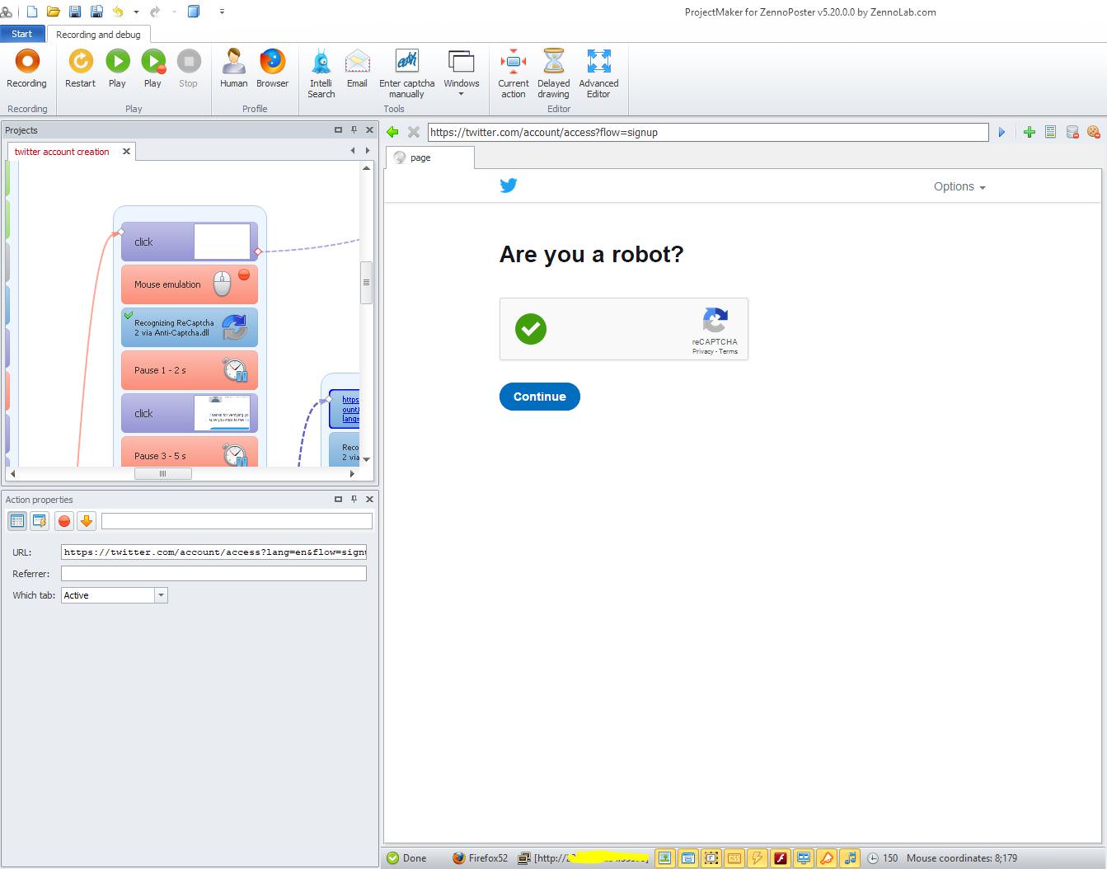Customize the quick access toolbar
This screenshot has height=869, width=1107.
click(x=222, y=12)
